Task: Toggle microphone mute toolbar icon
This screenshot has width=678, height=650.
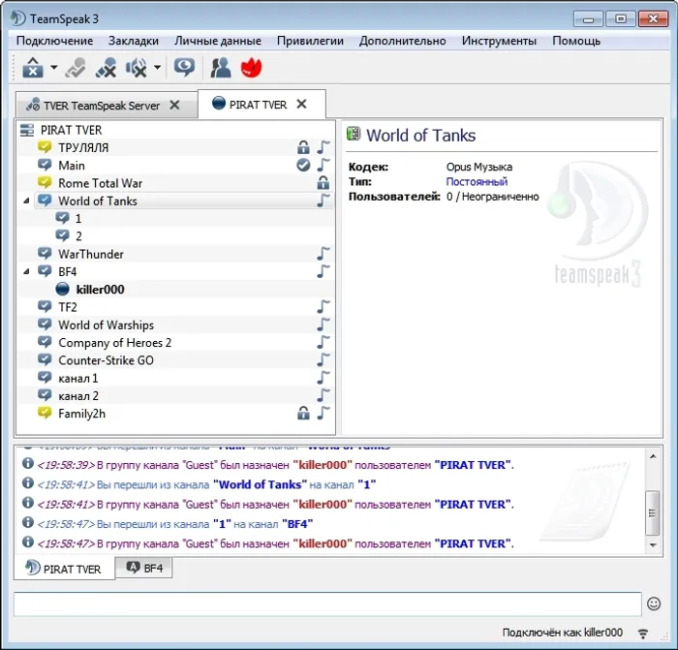Action: coord(106,68)
